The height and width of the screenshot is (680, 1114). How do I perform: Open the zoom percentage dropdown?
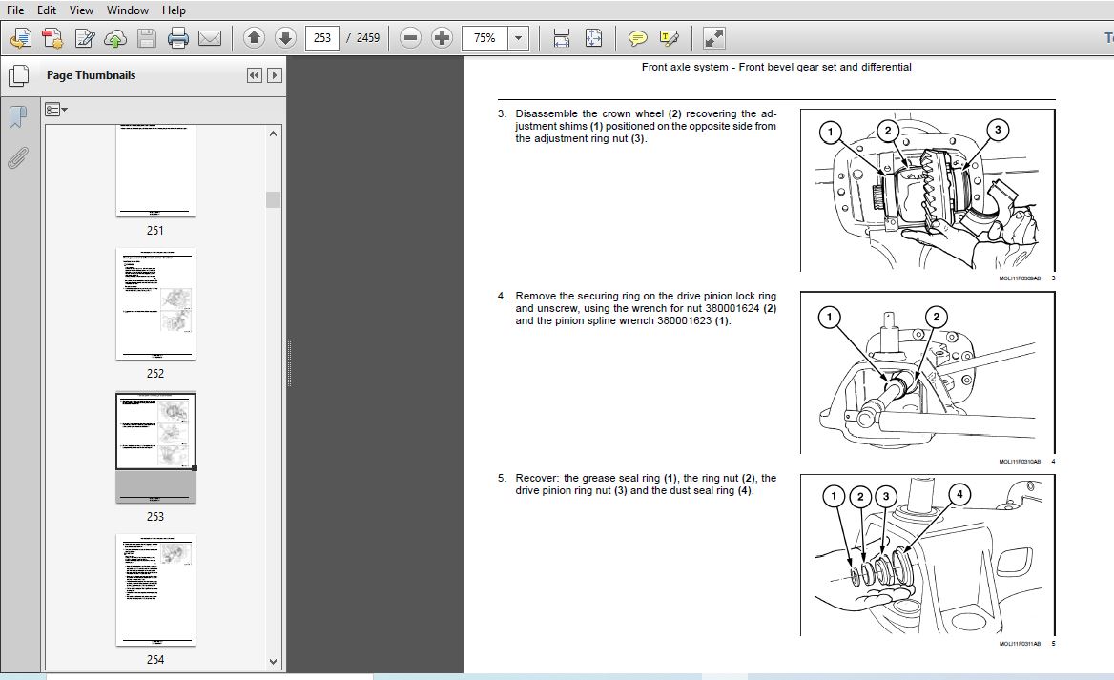coord(518,38)
